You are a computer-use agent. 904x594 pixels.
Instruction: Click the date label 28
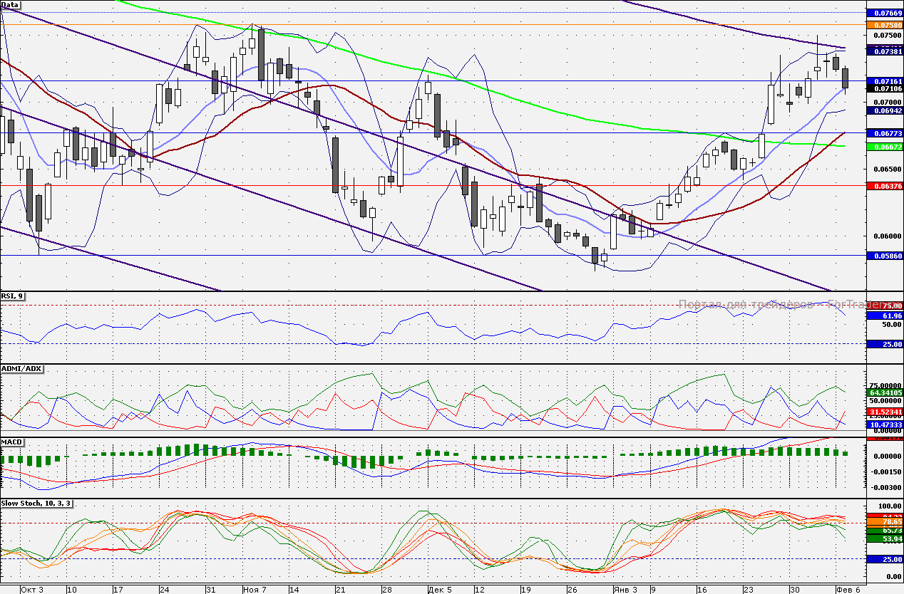coord(386,590)
